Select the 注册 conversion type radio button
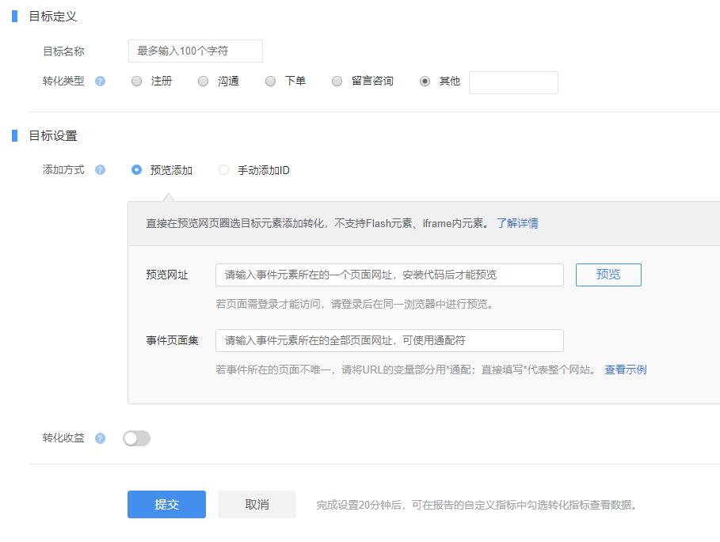The width and height of the screenshot is (720, 542). click(135, 81)
